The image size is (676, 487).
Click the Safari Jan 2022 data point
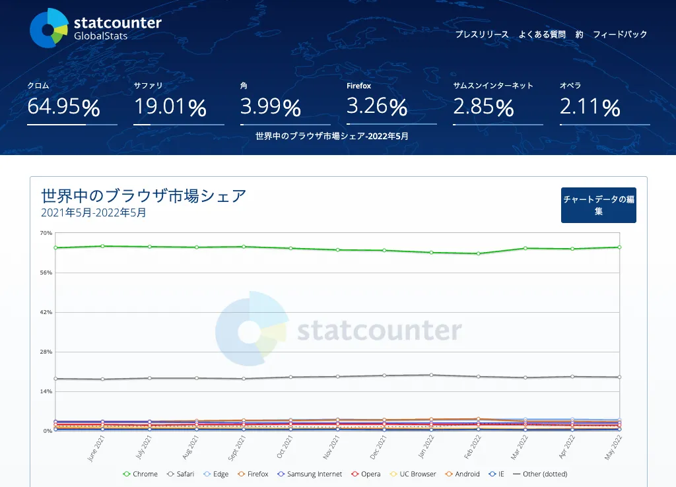tap(431, 375)
